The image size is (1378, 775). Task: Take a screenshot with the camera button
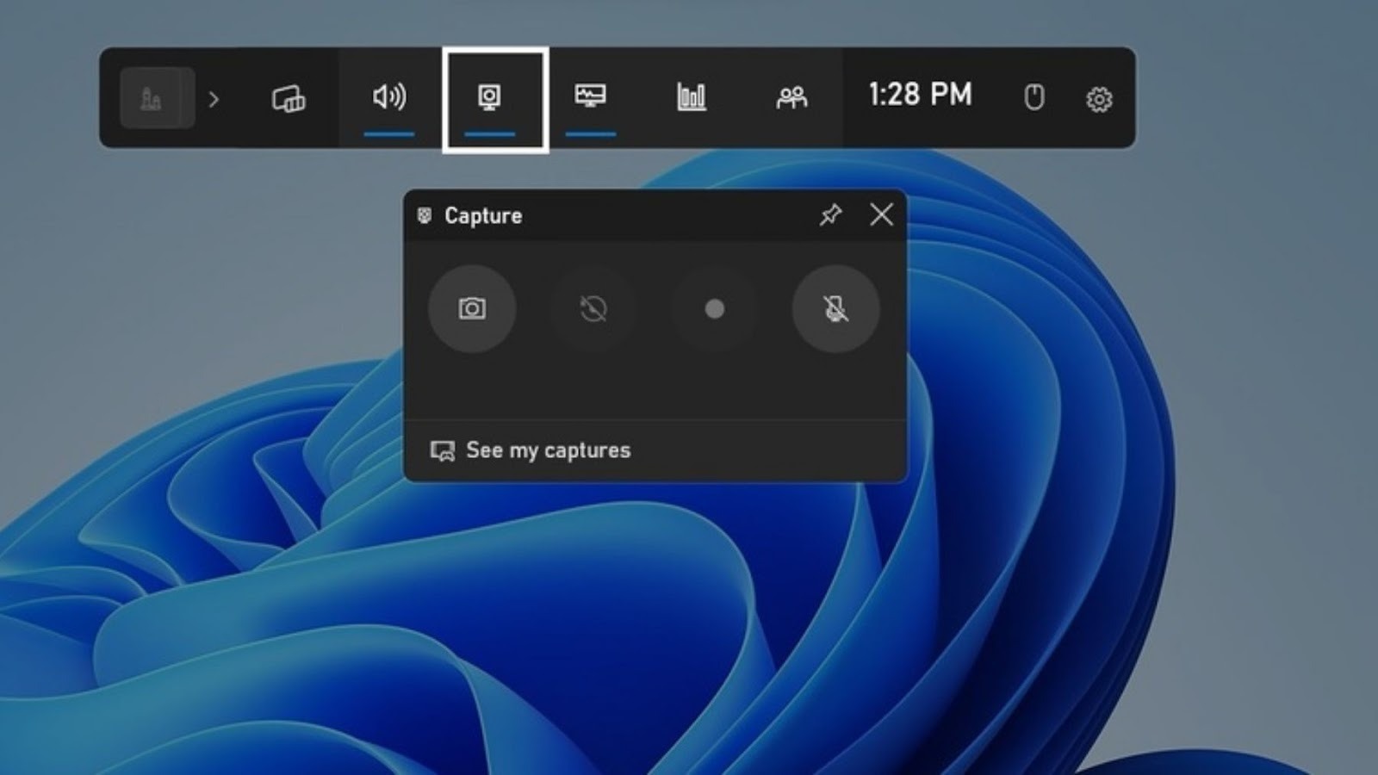[x=472, y=308]
